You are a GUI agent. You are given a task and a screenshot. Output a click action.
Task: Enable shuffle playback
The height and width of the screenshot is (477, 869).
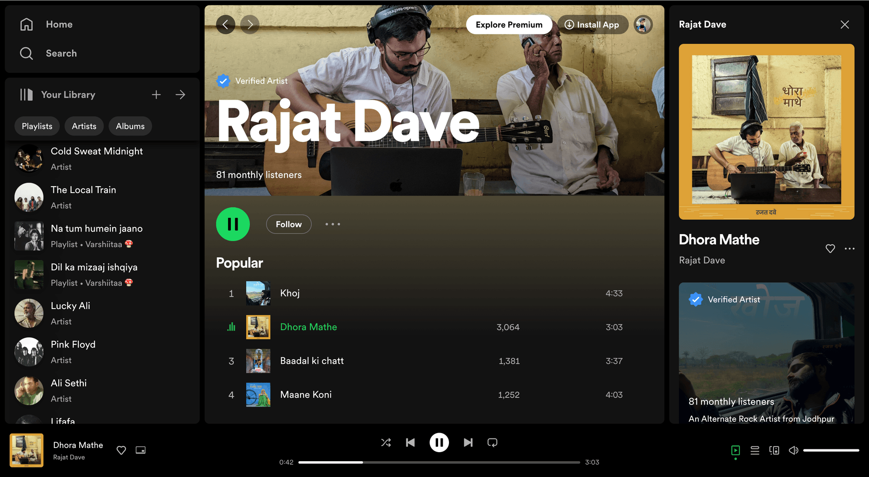(x=386, y=443)
